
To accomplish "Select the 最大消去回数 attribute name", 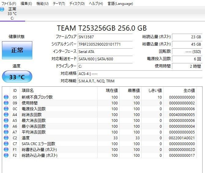I will coord(34,120).
